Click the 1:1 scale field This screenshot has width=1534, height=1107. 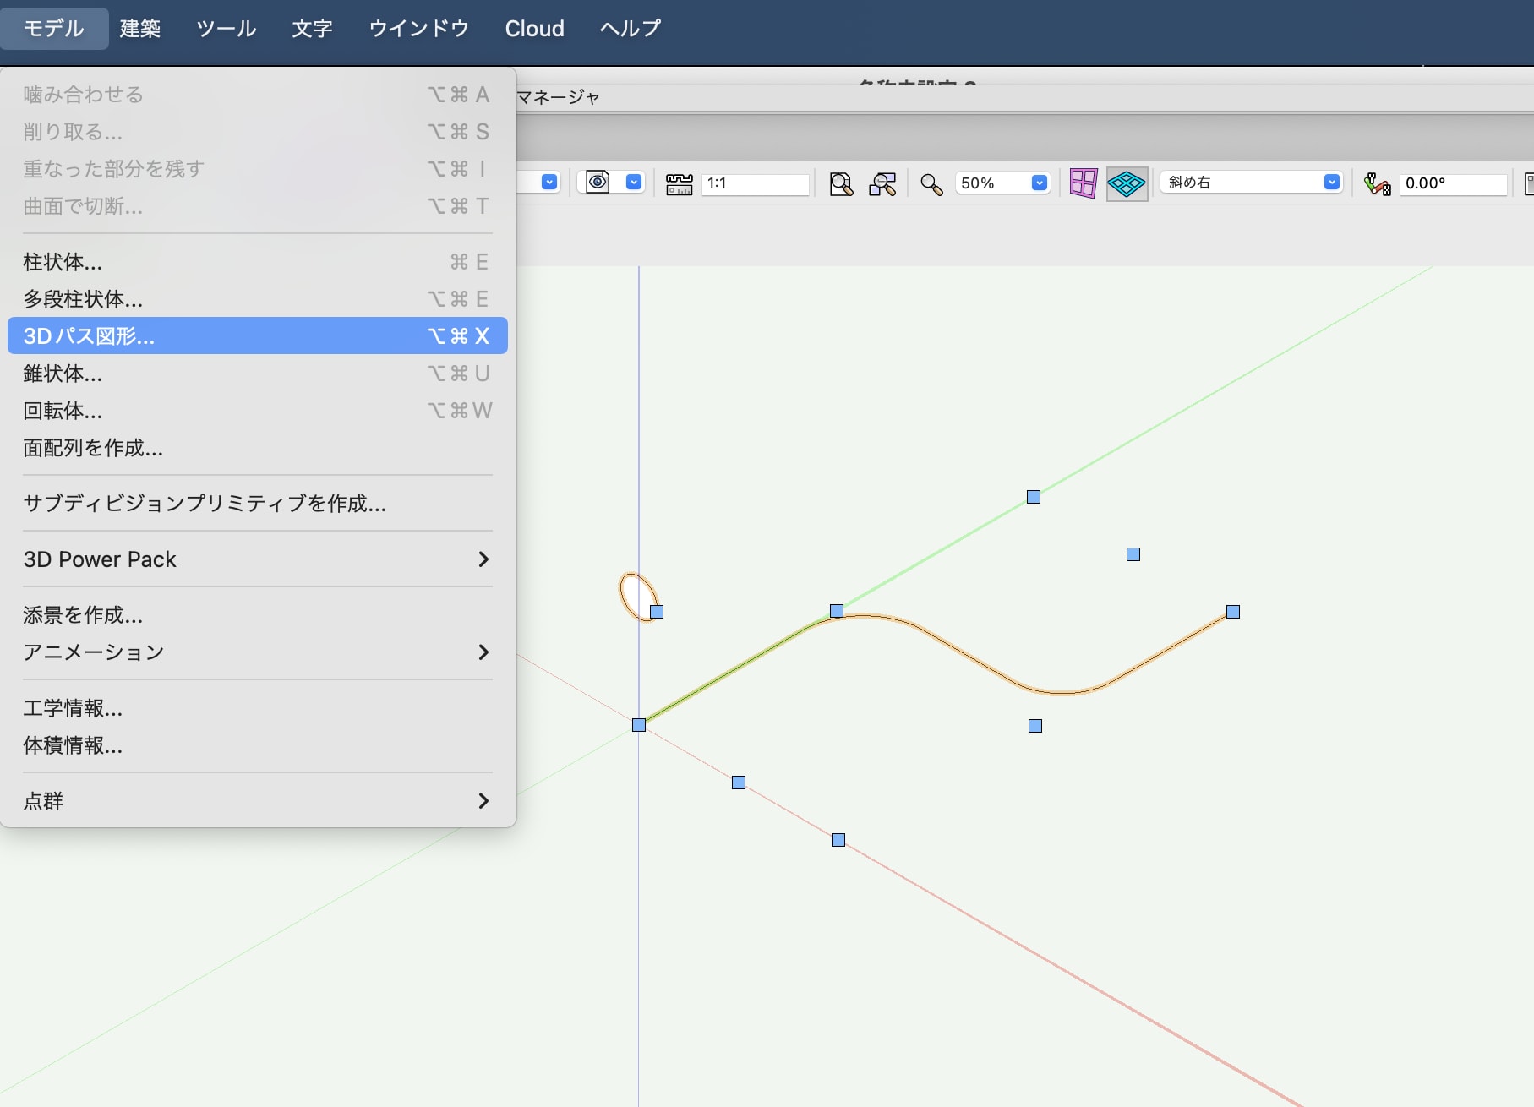pyautogui.click(x=756, y=183)
